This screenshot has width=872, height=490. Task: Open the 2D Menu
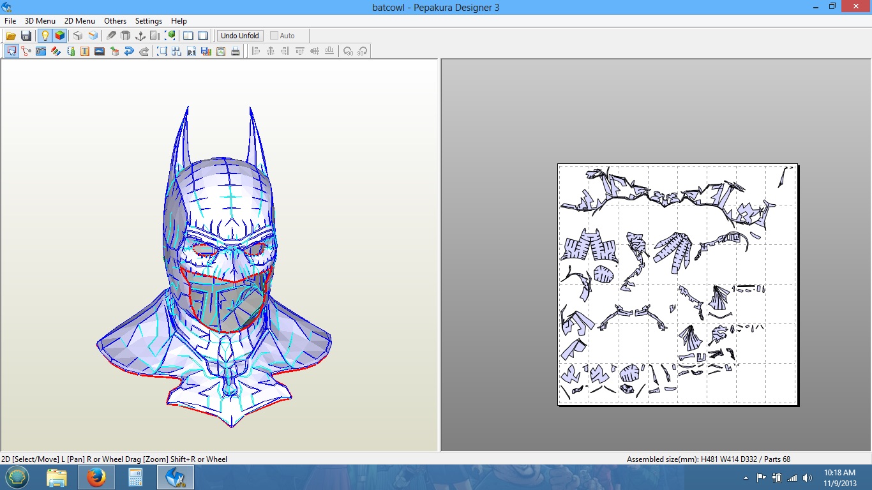(x=80, y=21)
